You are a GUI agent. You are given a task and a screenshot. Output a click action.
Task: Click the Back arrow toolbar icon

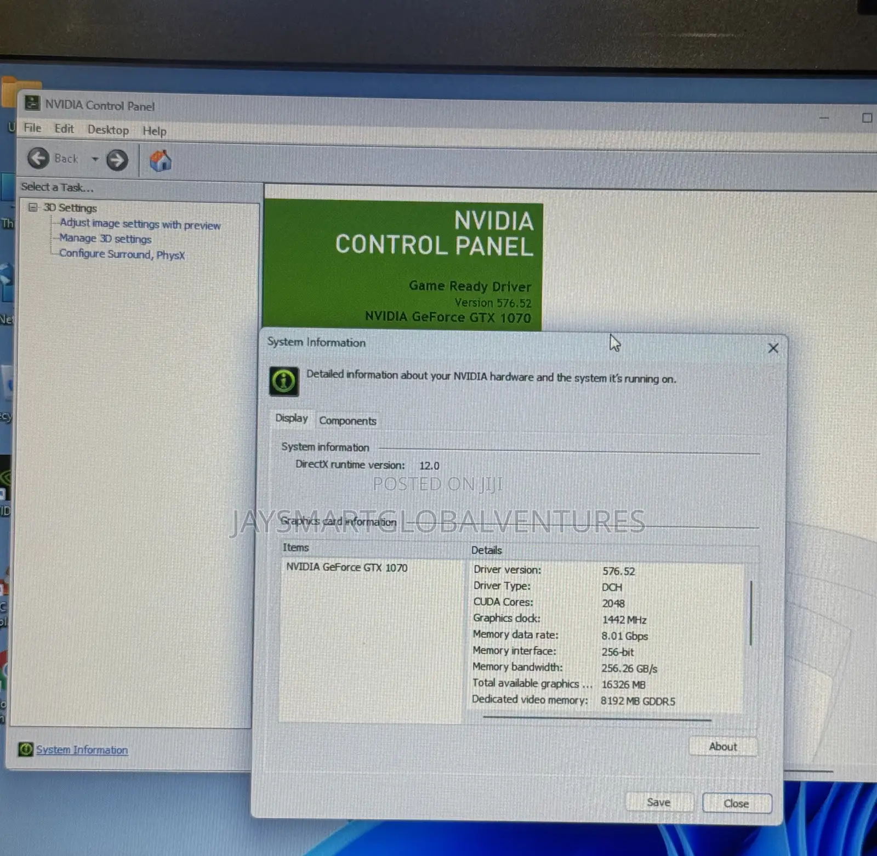[38, 158]
